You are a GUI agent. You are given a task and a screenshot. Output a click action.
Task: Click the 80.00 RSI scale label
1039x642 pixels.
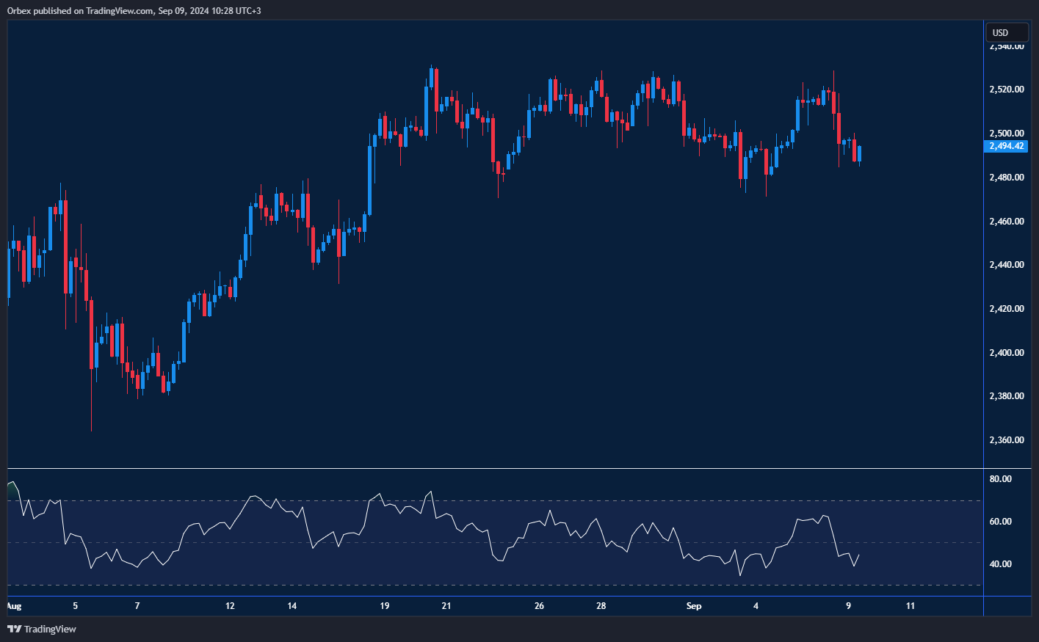tap(1000, 479)
